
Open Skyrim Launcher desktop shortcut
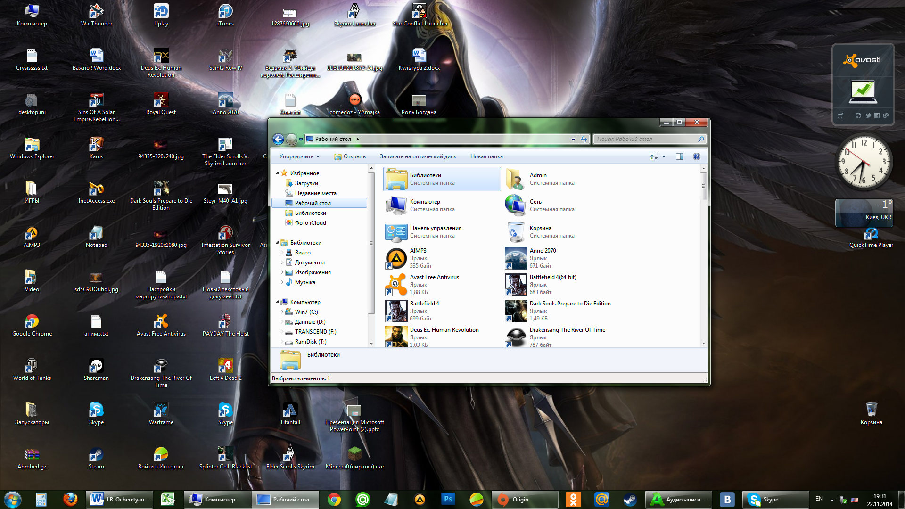click(354, 15)
